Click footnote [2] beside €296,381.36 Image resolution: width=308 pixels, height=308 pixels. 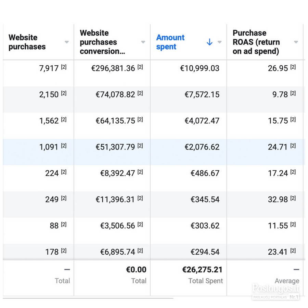coord(140,67)
